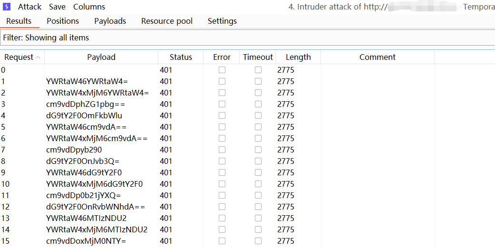Sort results by Status column header
The image size is (495, 248).
tap(181, 57)
